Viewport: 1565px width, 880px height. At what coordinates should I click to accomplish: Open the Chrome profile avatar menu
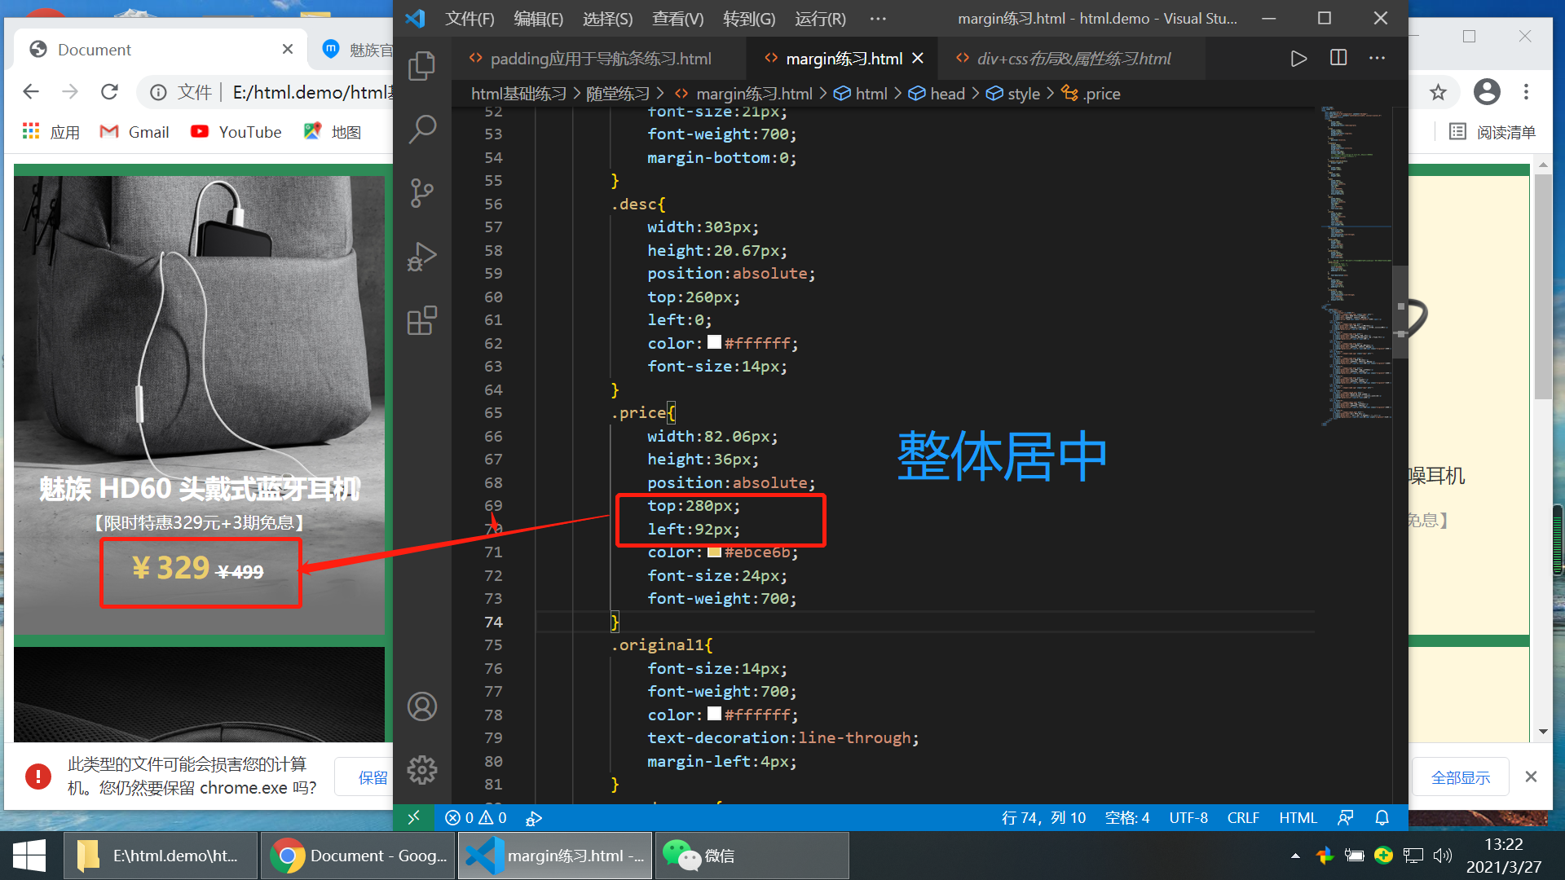point(1487,91)
